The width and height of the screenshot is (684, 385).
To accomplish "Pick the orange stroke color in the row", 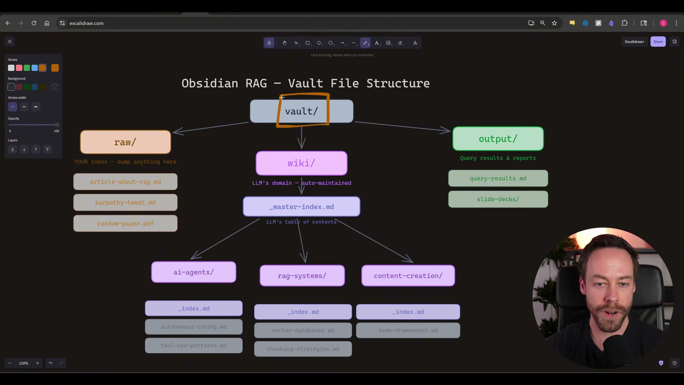I will tap(42, 68).
